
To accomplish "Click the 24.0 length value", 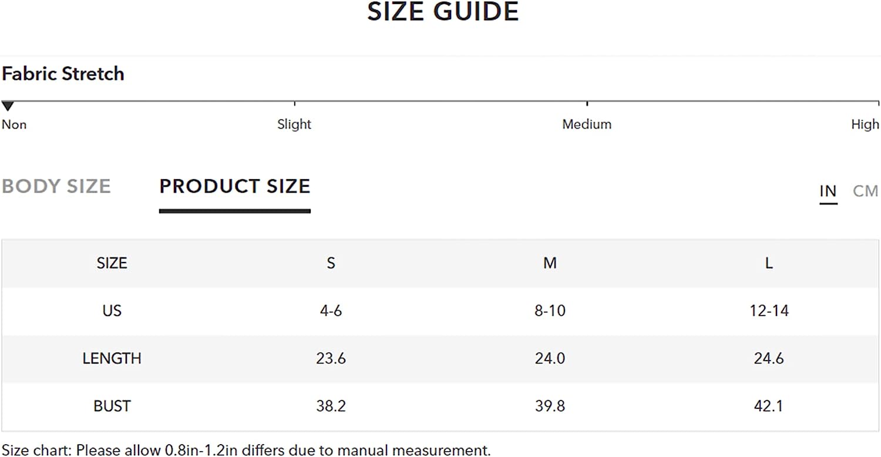I will click(550, 358).
